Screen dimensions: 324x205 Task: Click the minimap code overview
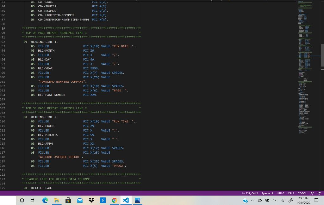tap(305, 63)
